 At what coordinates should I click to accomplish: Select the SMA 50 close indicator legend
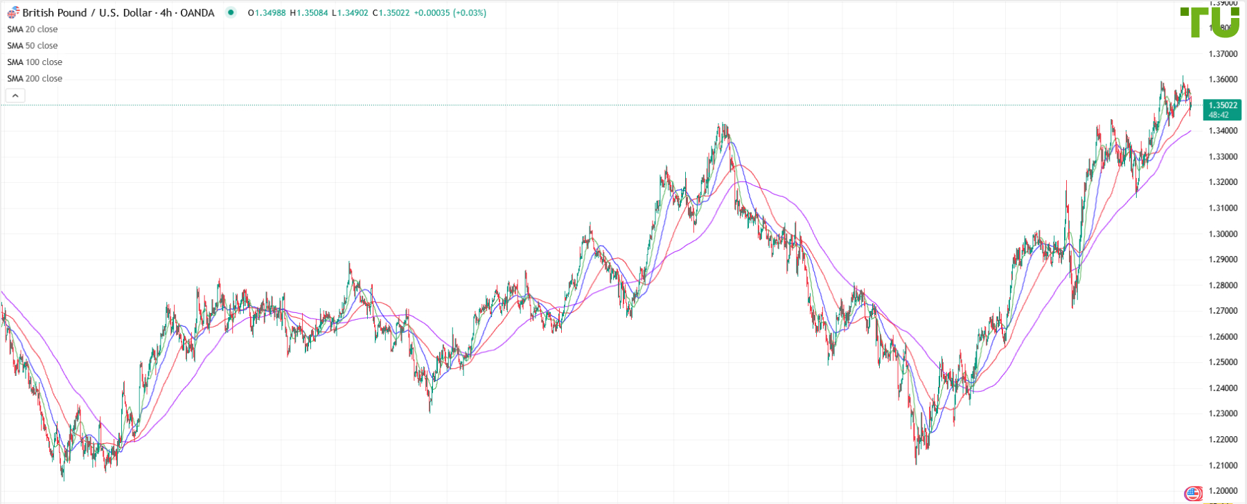[x=33, y=46]
